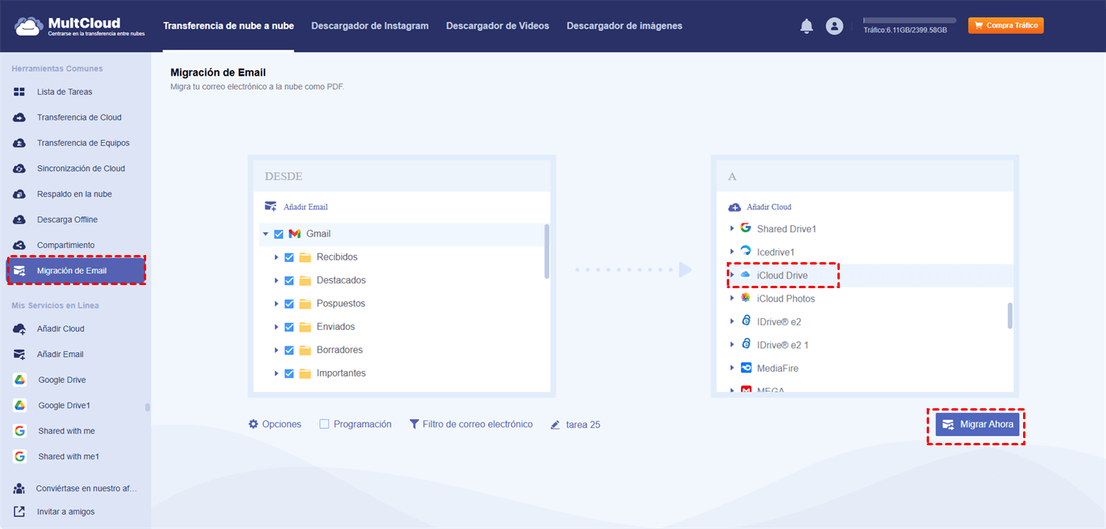
Task: Click the Google Drive icon in sidebar
Action: tap(20, 380)
